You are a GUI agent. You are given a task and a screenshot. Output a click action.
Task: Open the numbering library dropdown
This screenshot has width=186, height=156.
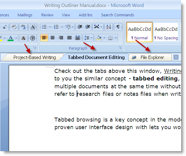pyautogui.click(x=62, y=27)
